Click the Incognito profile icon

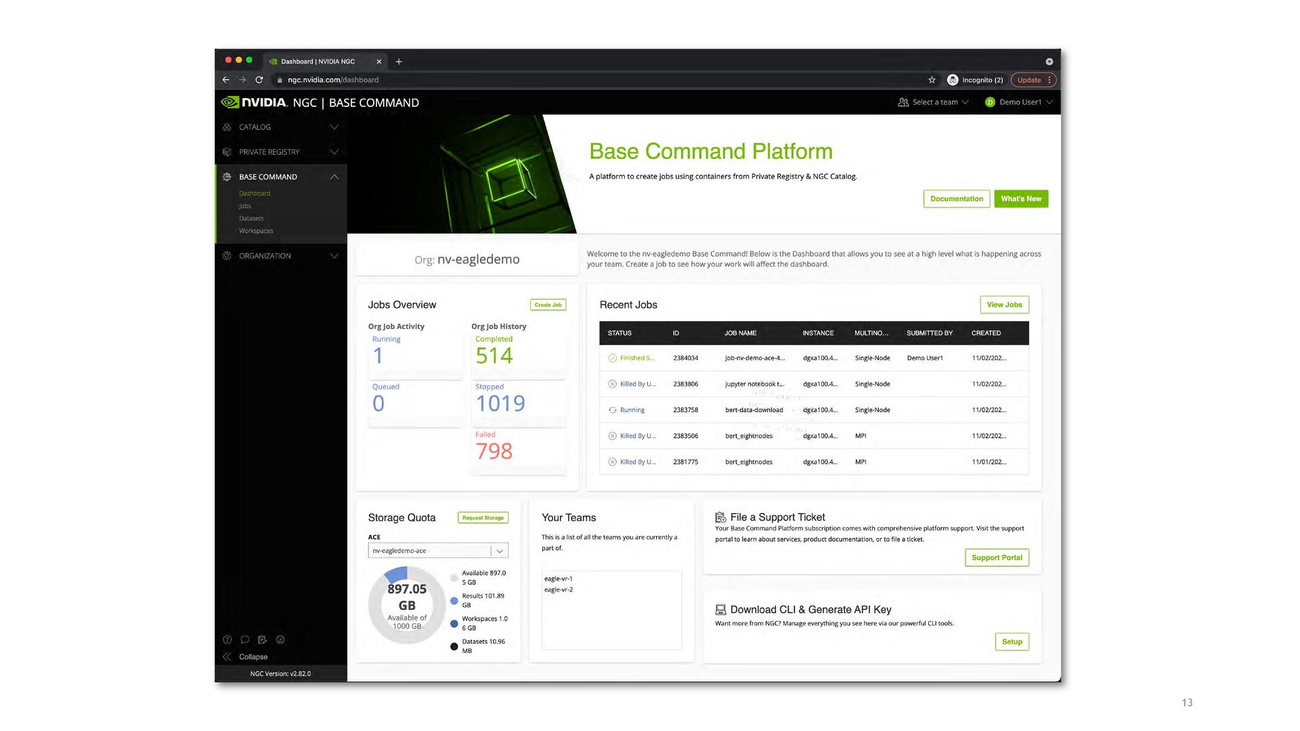[x=953, y=80]
